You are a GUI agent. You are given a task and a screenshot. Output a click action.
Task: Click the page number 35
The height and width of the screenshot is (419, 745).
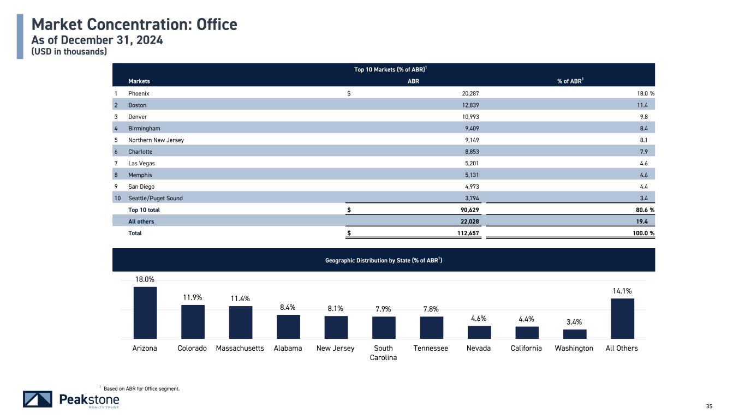pyautogui.click(x=710, y=406)
